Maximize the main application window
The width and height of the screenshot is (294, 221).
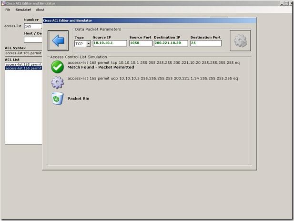[x=286, y=3]
